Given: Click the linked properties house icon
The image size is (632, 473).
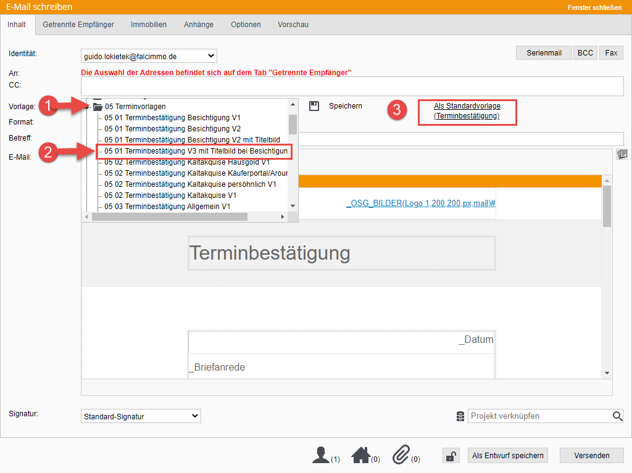Looking at the screenshot, I should pos(361,455).
